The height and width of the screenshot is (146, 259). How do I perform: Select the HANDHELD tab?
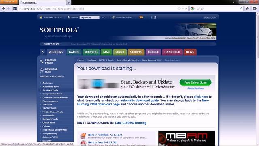172,52
